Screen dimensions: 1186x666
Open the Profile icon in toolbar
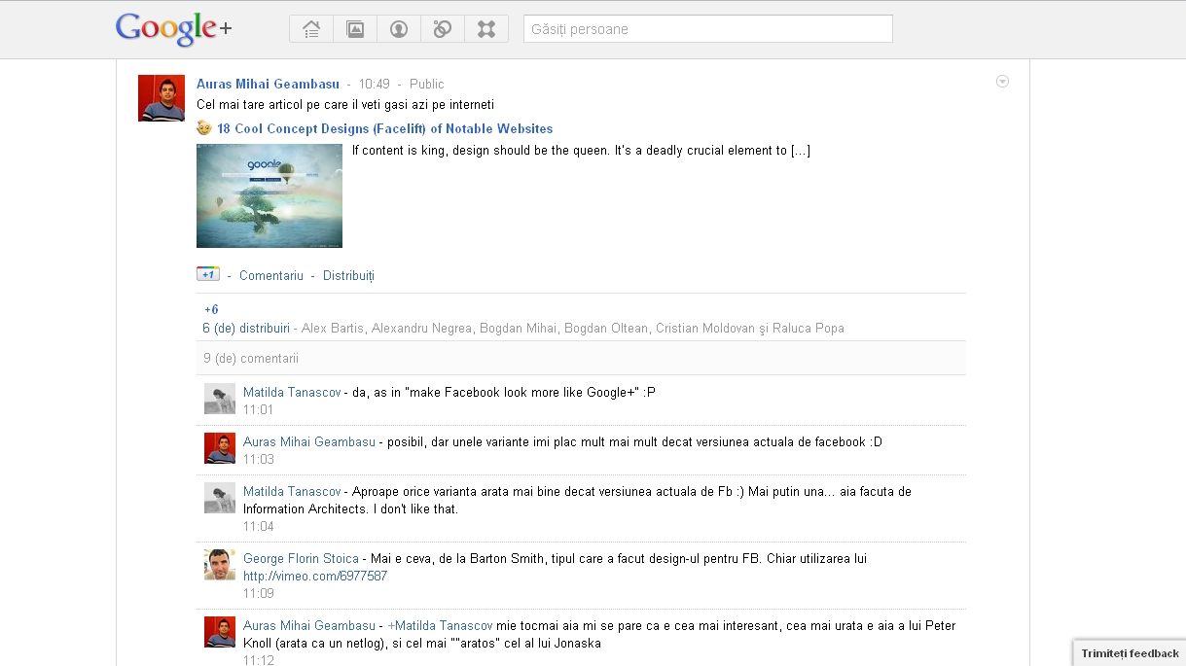399,29
